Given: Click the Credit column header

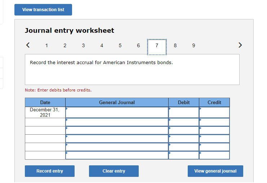Looking at the screenshot, I should click(214, 102).
